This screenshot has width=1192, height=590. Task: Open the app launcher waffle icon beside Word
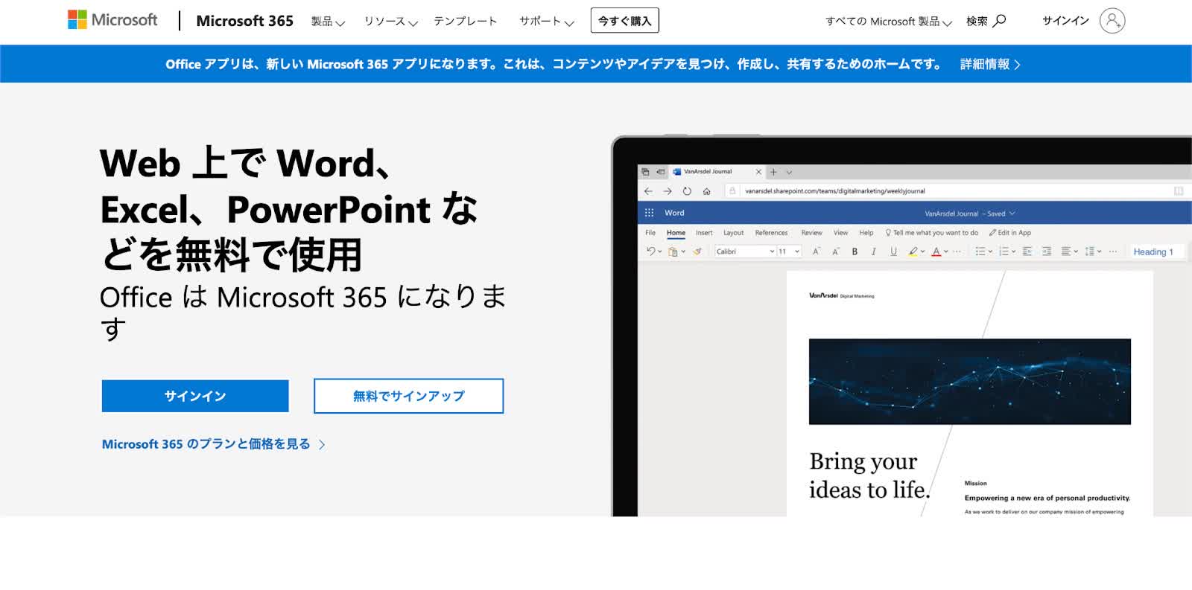649,213
